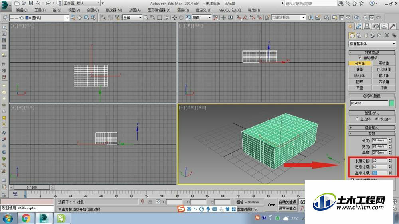Open the 工具(T) menu
The width and height of the screenshot is (399, 224).
[40, 10]
